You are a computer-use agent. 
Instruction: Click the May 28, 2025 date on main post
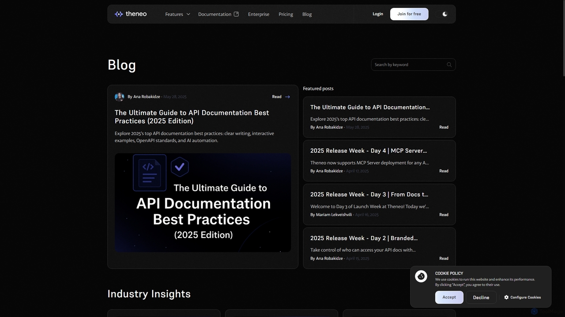175,97
